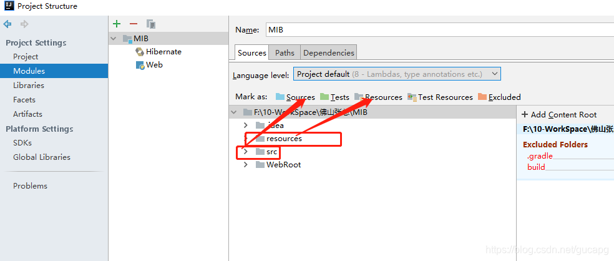Select the Hibernate facet under MIB
The width and height of the screenshot is (614, 261).
(163, 52)
